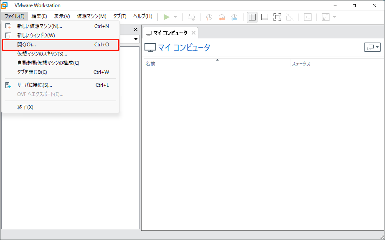This screenshot has width=385, height=240.
Task: Open the タブ(T) menu
Action: pyautogui.click(x=119, y=16)
